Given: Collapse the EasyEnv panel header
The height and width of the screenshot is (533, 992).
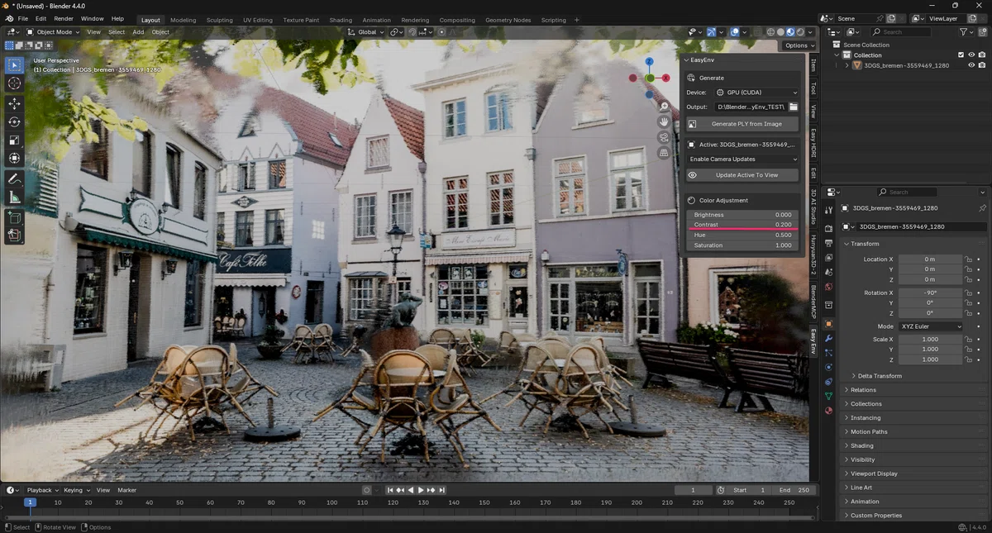Looking at the screenshot, I should point(742,60).
